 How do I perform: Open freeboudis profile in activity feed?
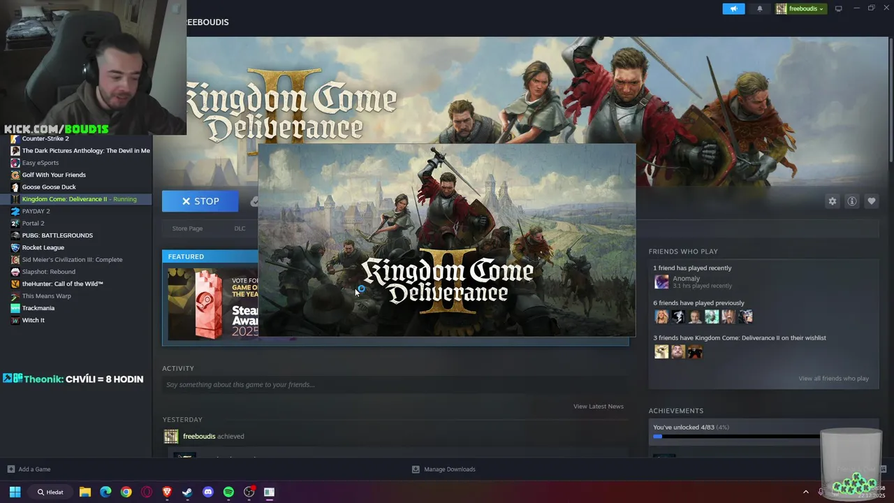tap(199, 437)
